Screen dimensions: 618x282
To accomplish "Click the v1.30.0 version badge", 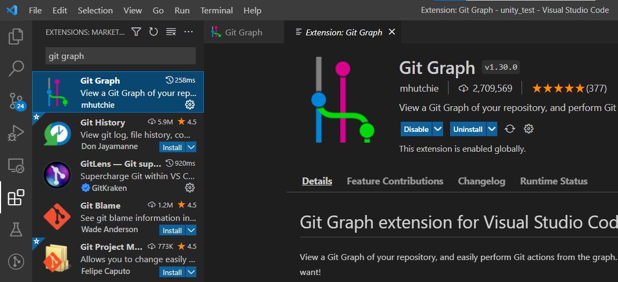I will point(501,68).
